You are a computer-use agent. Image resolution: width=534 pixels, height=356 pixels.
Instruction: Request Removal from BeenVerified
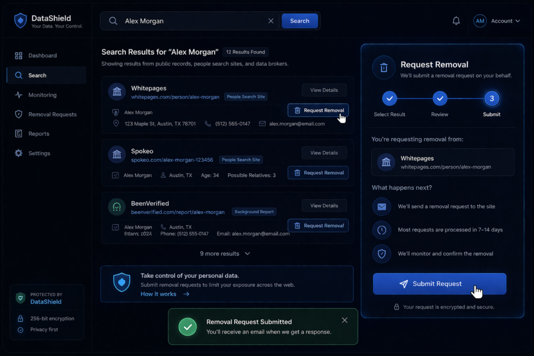[x=318, y=225]
